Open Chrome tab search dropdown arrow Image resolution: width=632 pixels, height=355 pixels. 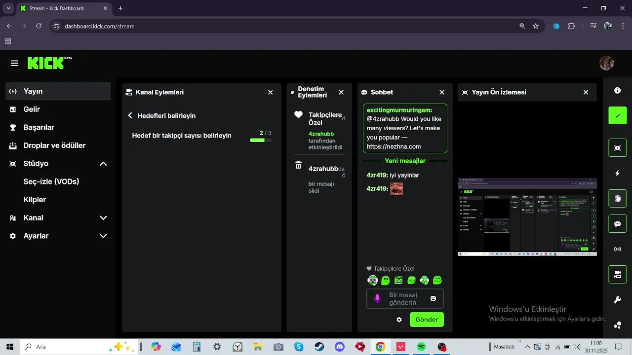8,8
